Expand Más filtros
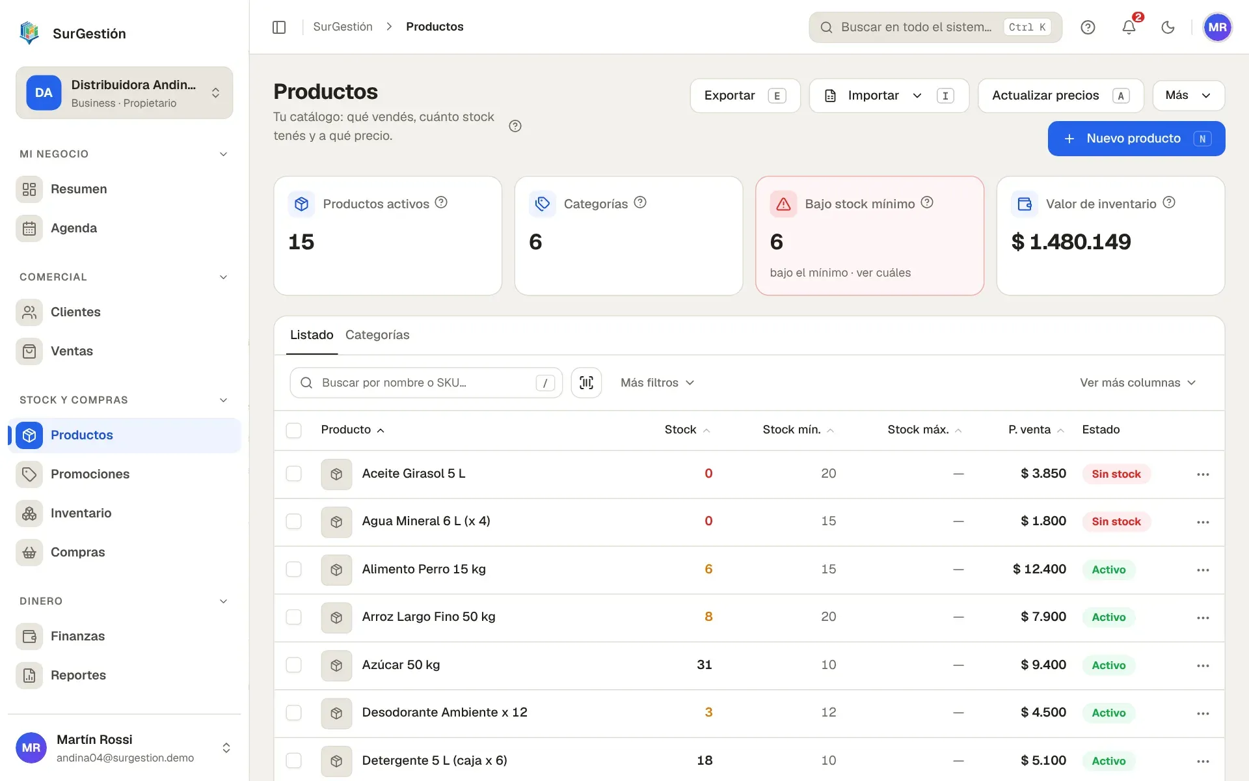 pyautogui.click(x=657, y=383)
